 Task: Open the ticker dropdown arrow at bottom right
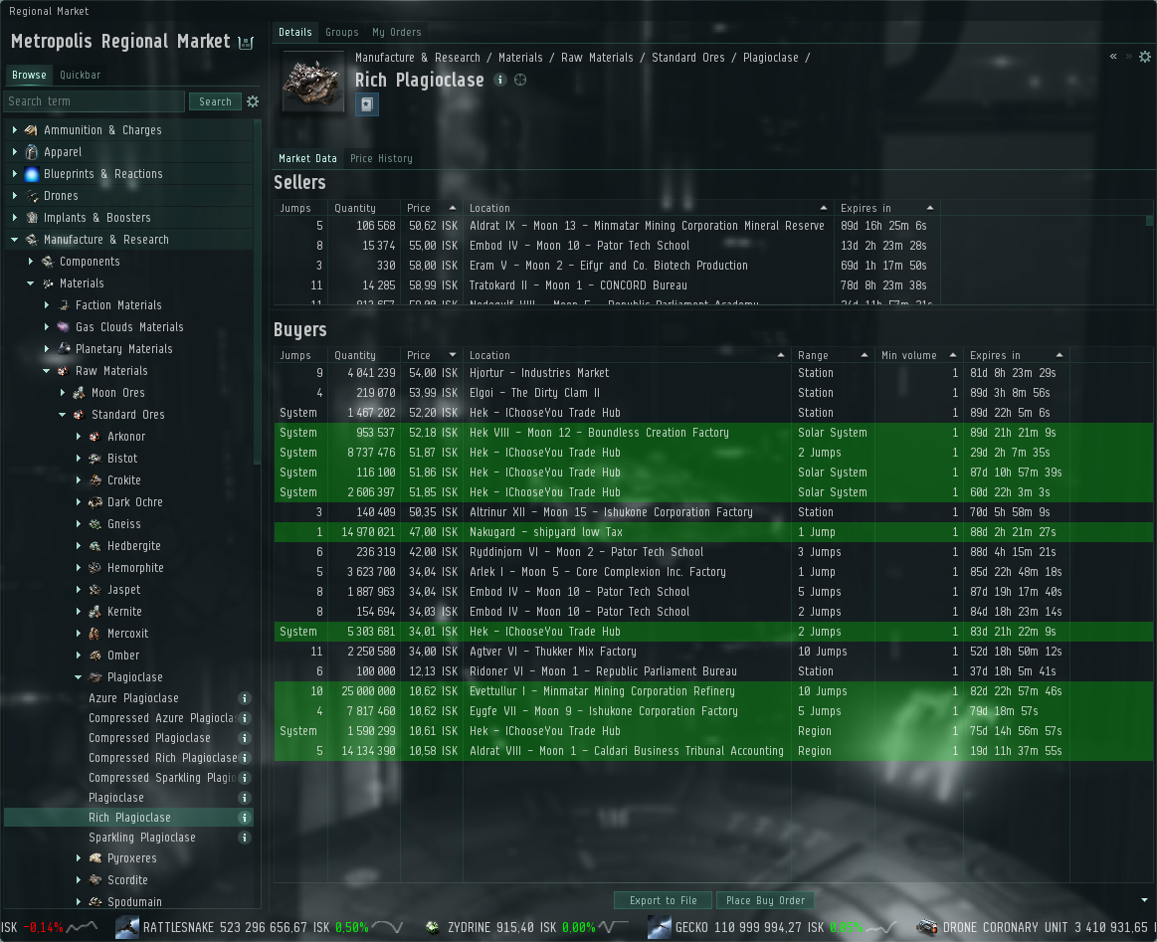(1144, 900)
